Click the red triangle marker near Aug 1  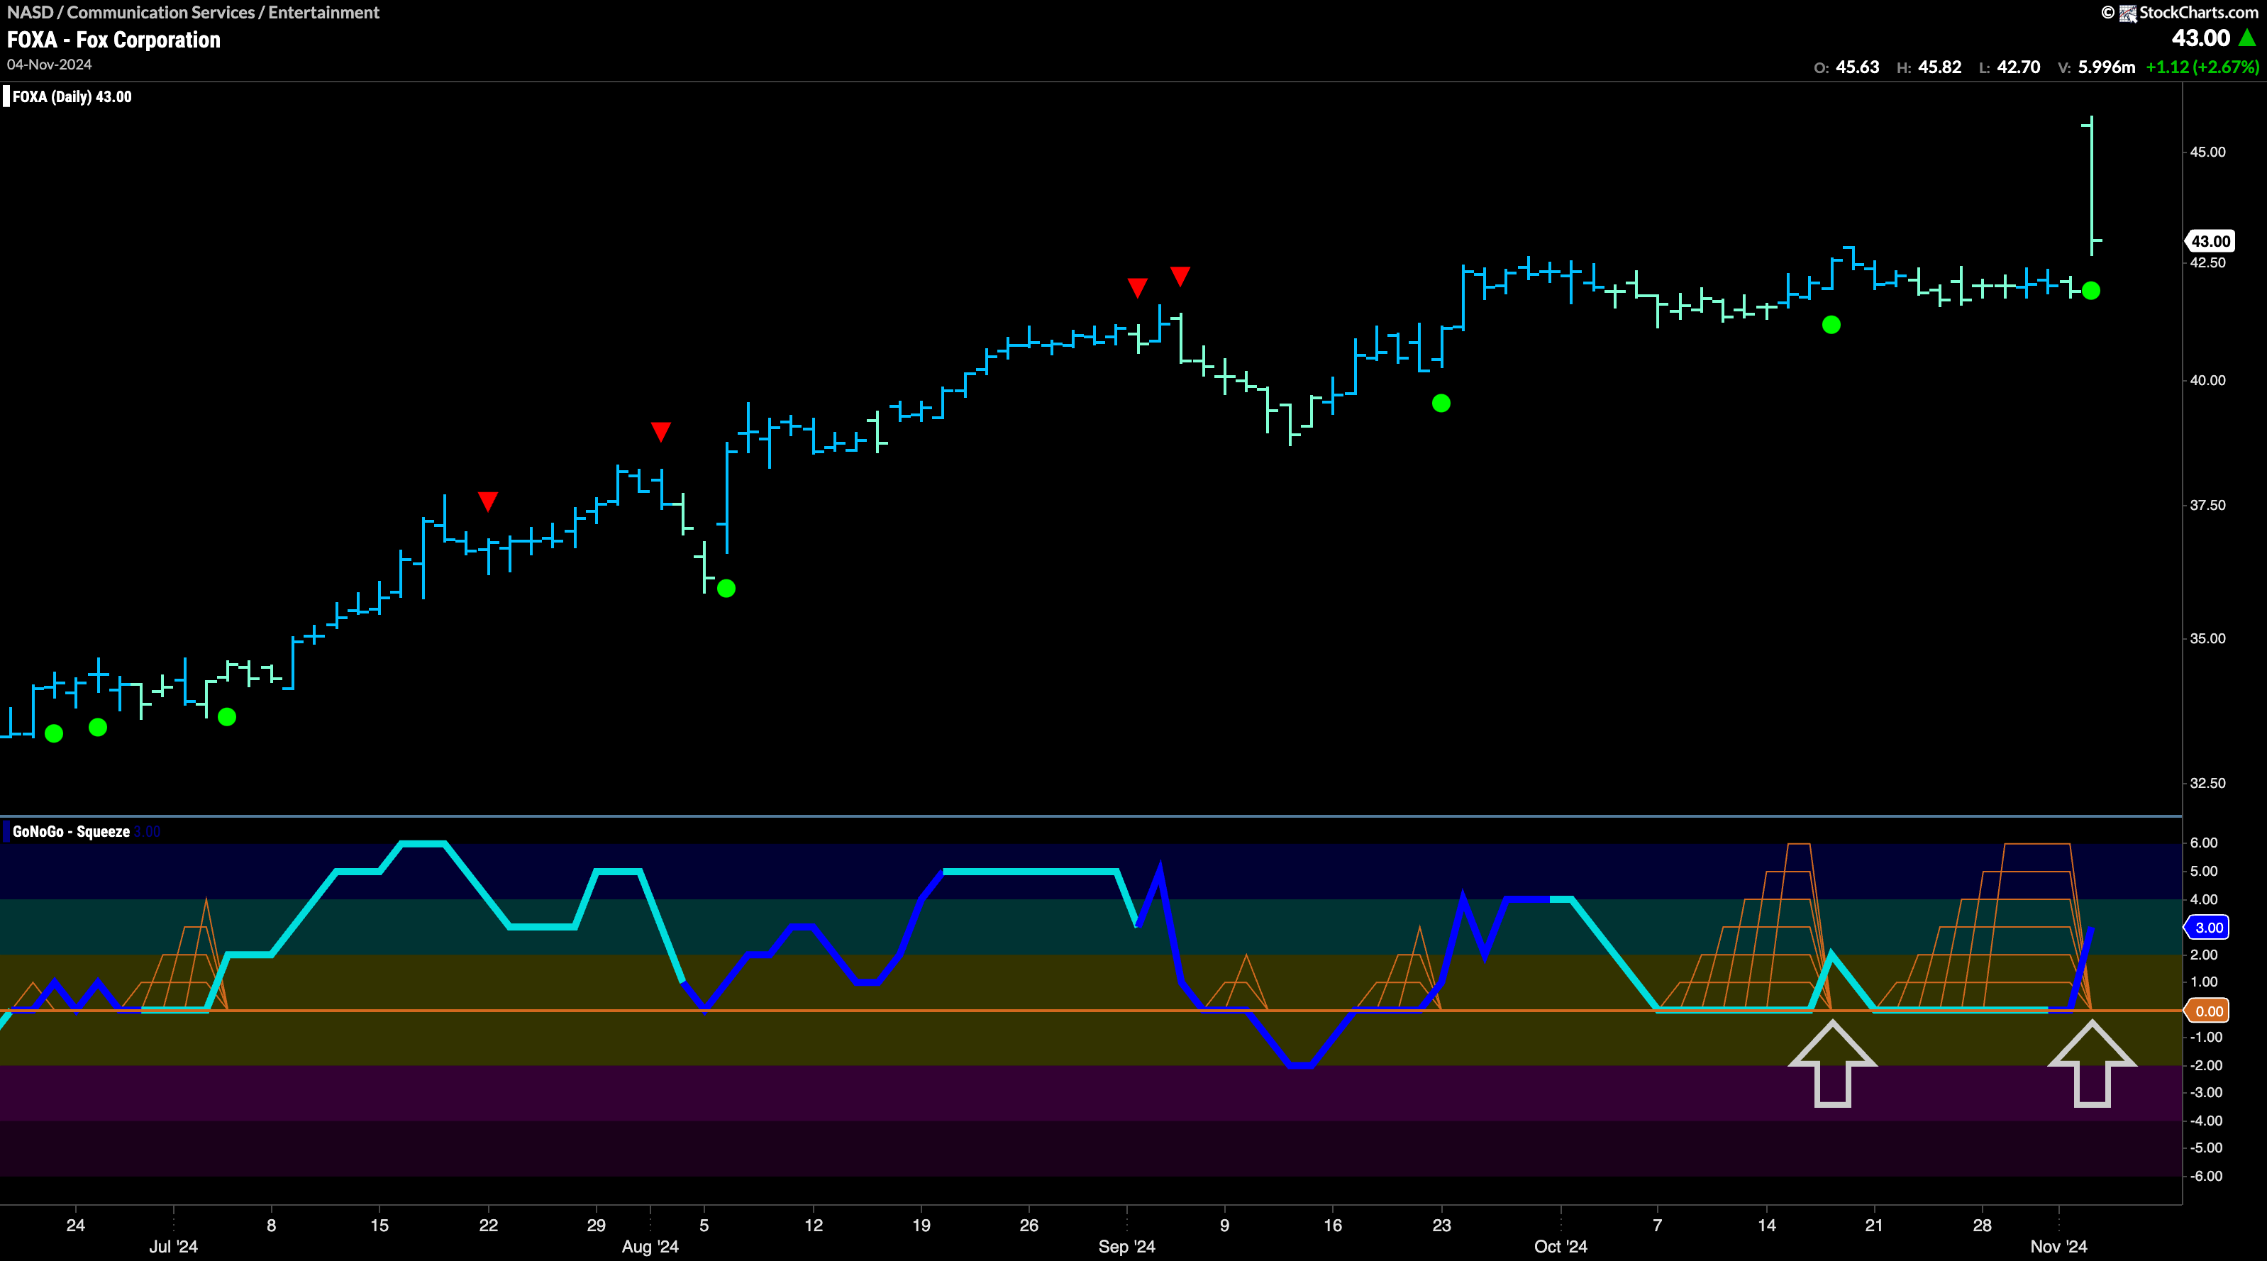tap(661, 431)
